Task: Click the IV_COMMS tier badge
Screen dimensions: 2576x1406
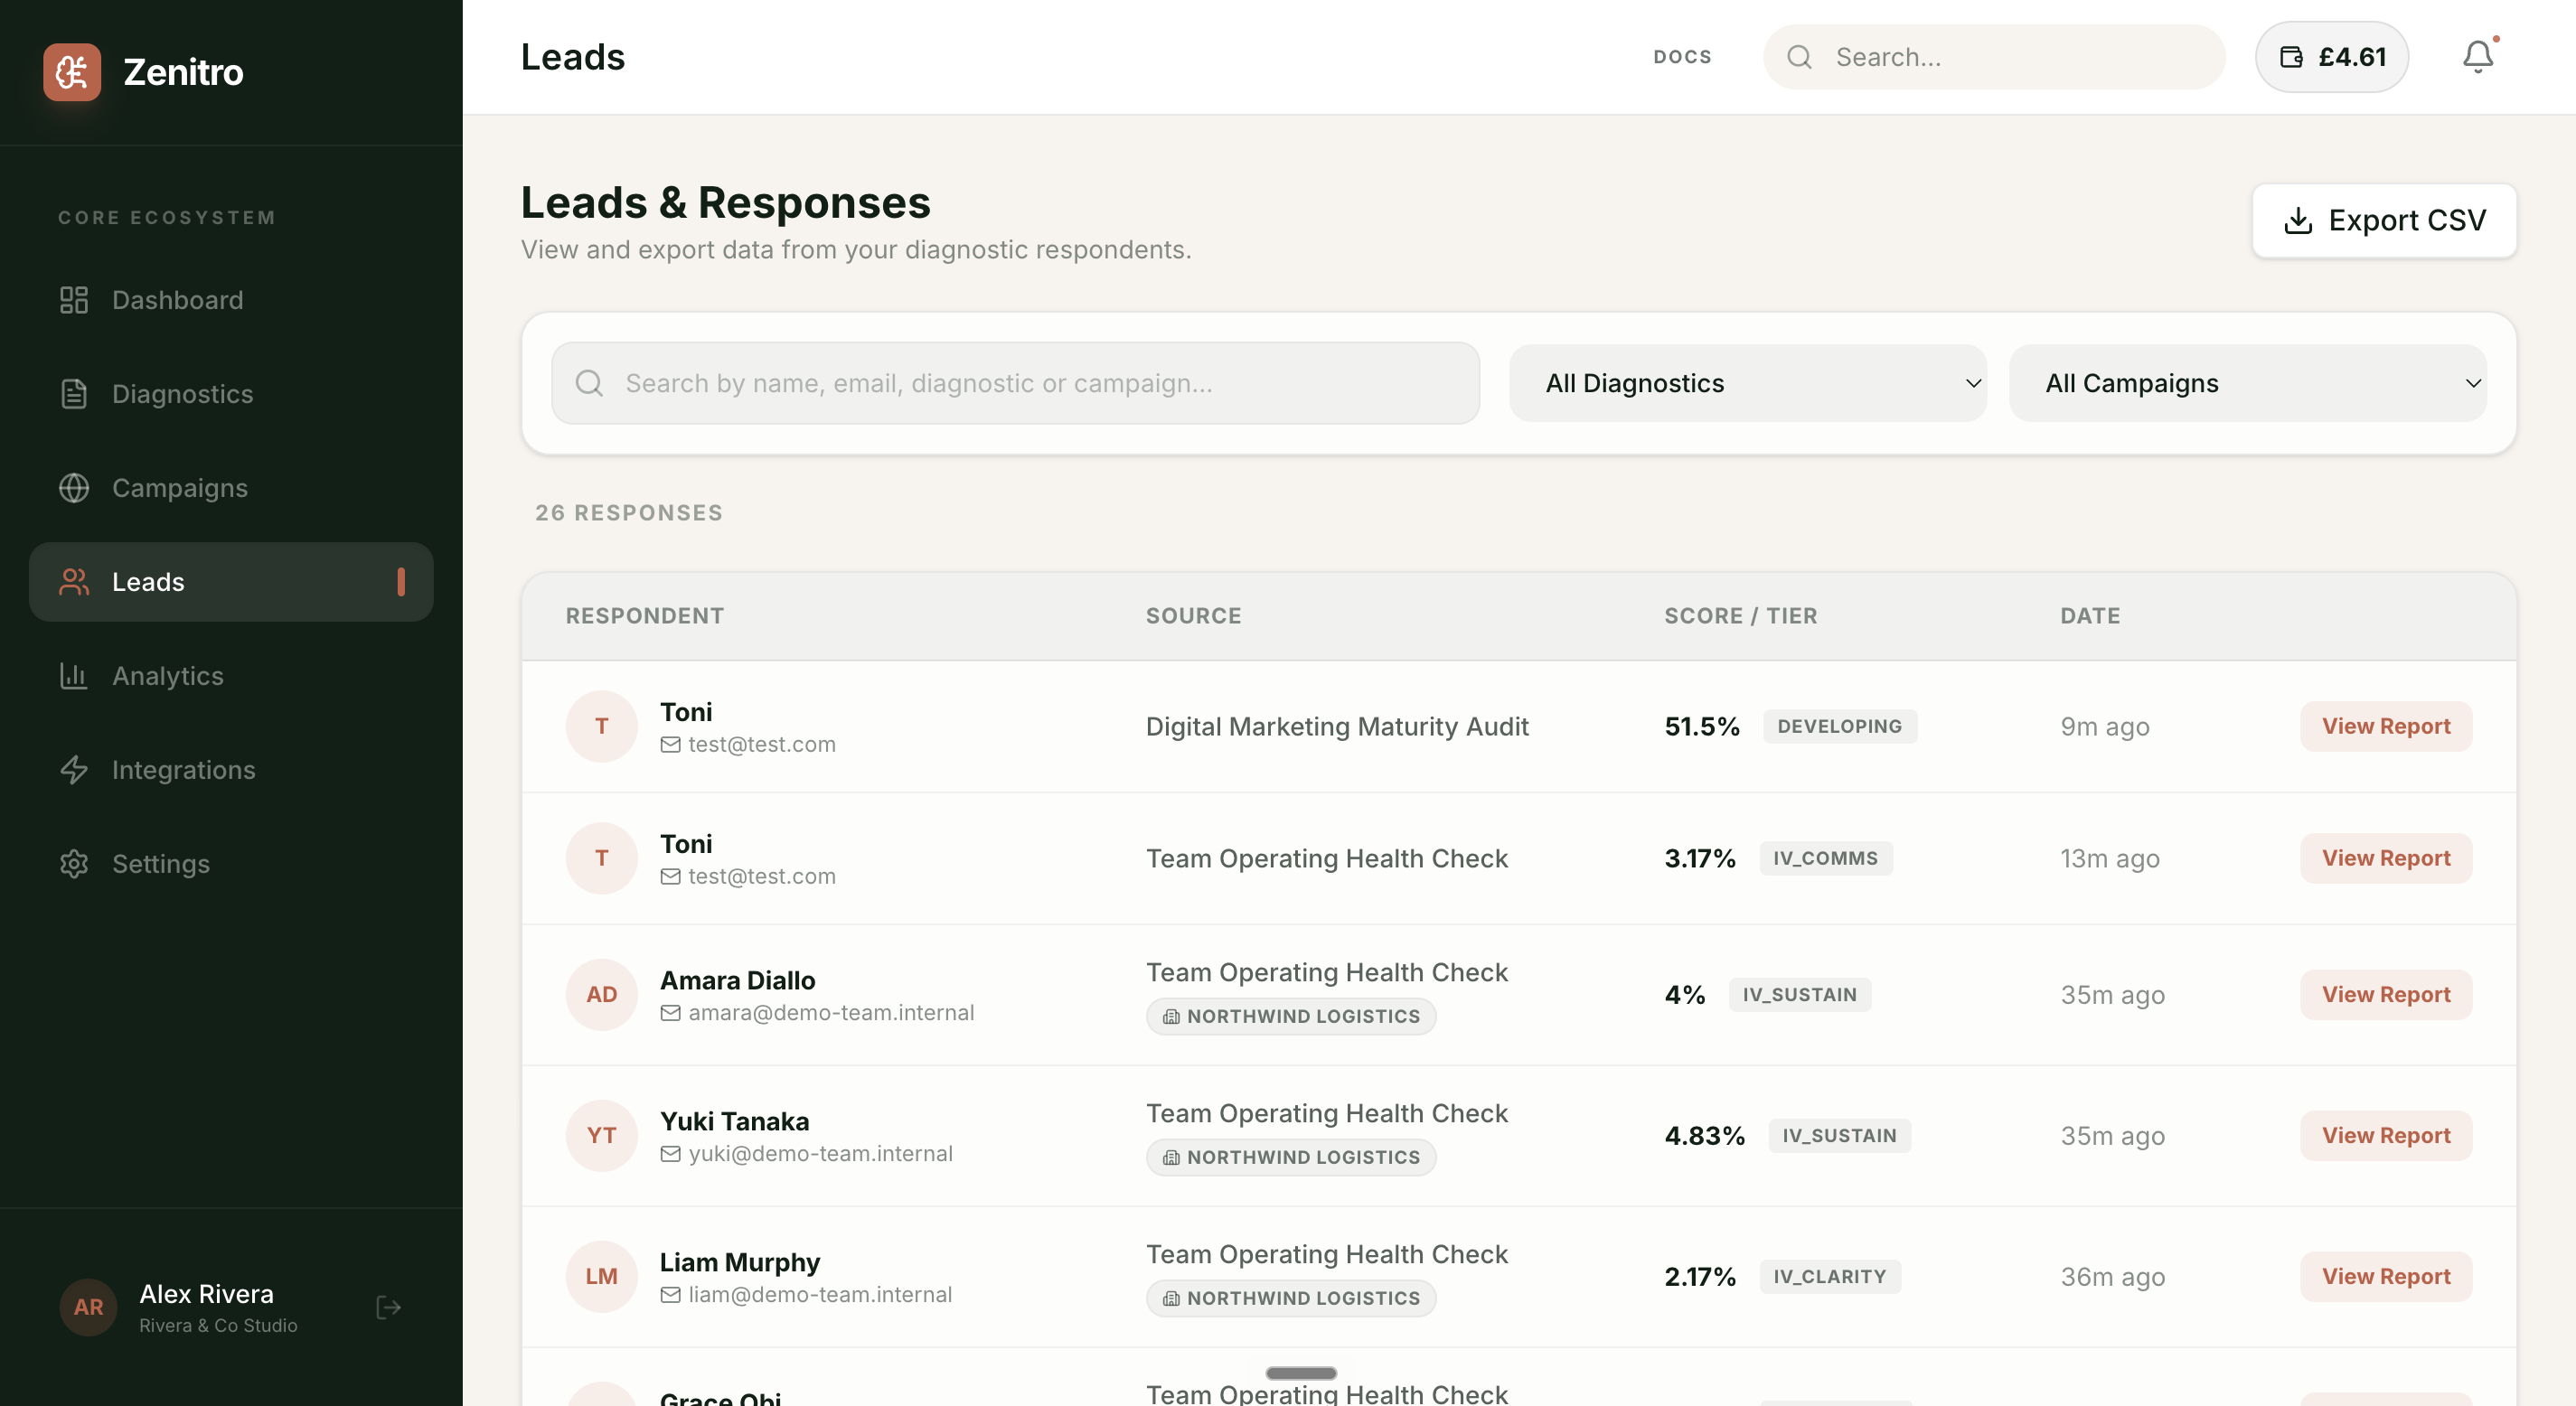Action: (1826, 858)
